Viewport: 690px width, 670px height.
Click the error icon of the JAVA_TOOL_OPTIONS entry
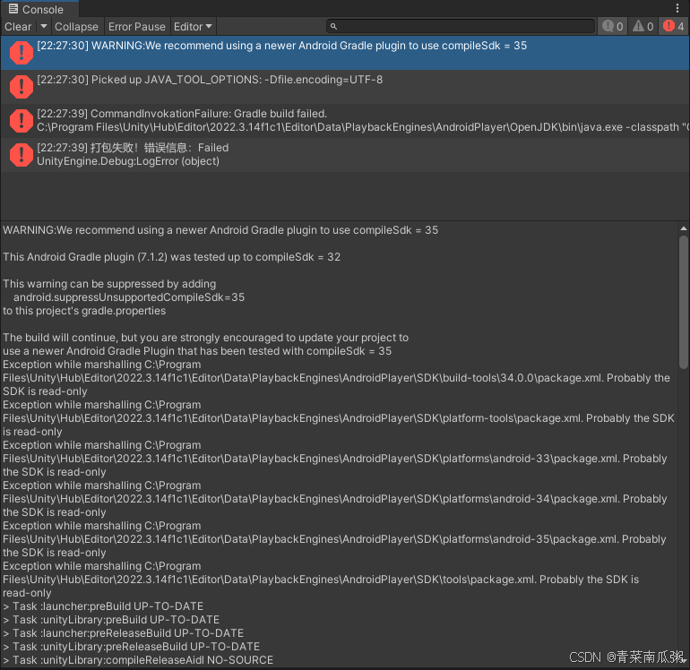coord(22,87)
